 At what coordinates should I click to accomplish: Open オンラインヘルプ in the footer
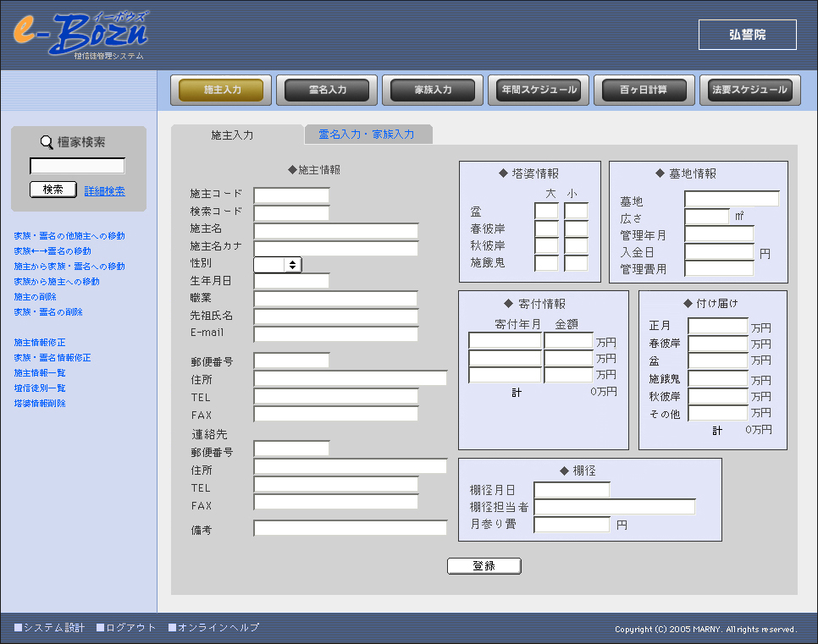(213, 628)
